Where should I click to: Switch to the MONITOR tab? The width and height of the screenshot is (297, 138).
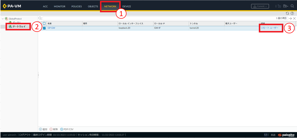(x=59, y=6)
